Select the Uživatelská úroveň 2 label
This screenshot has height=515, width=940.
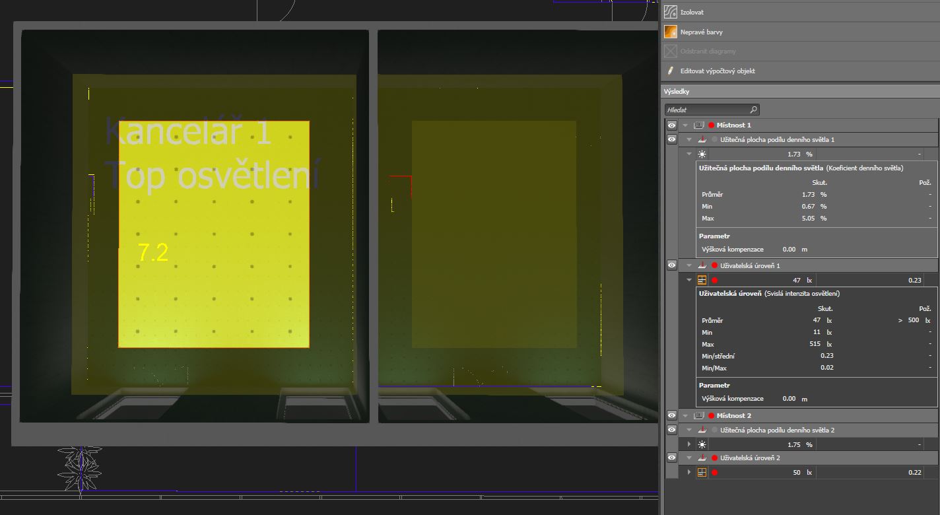pyautogui.click(x=750, y=458)
